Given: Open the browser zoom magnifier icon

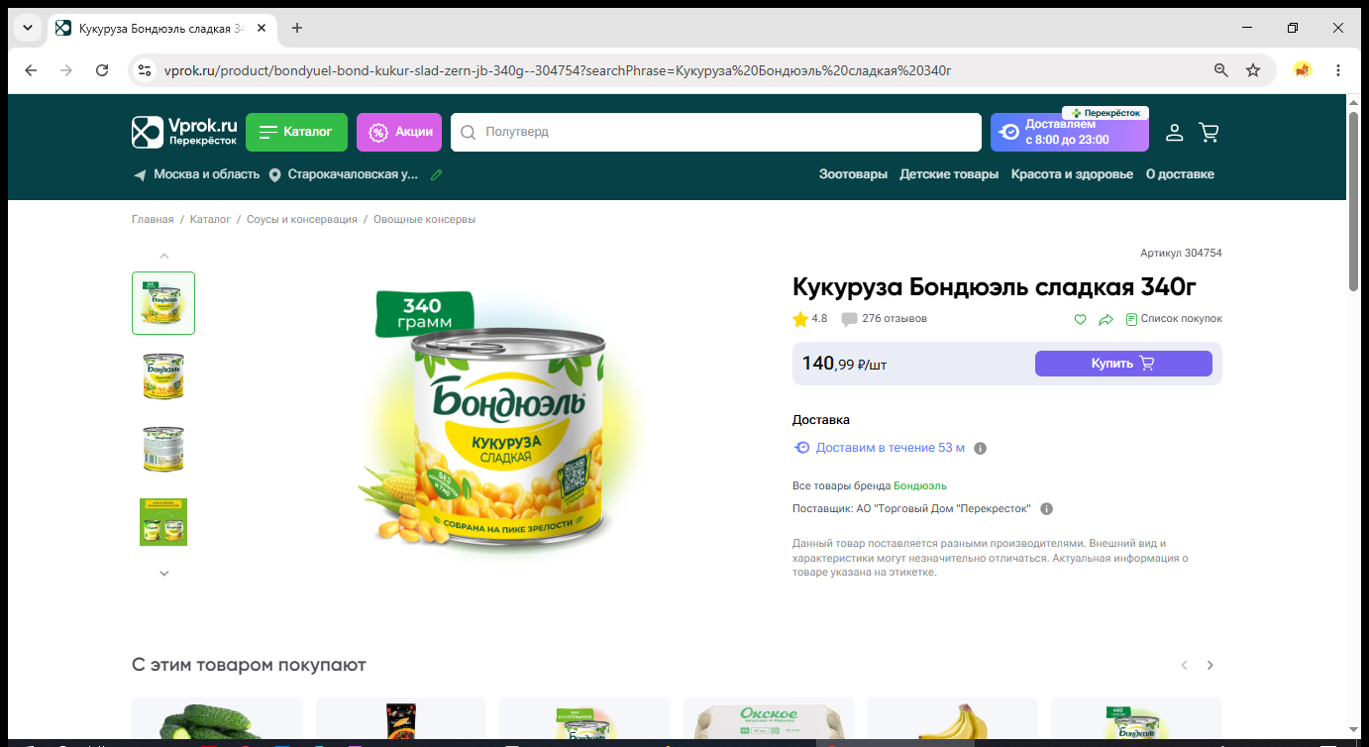Looking at the screenshot, I should (1221, 70).
